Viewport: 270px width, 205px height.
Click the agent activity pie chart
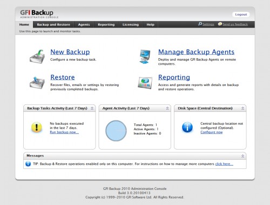(116, 131)
